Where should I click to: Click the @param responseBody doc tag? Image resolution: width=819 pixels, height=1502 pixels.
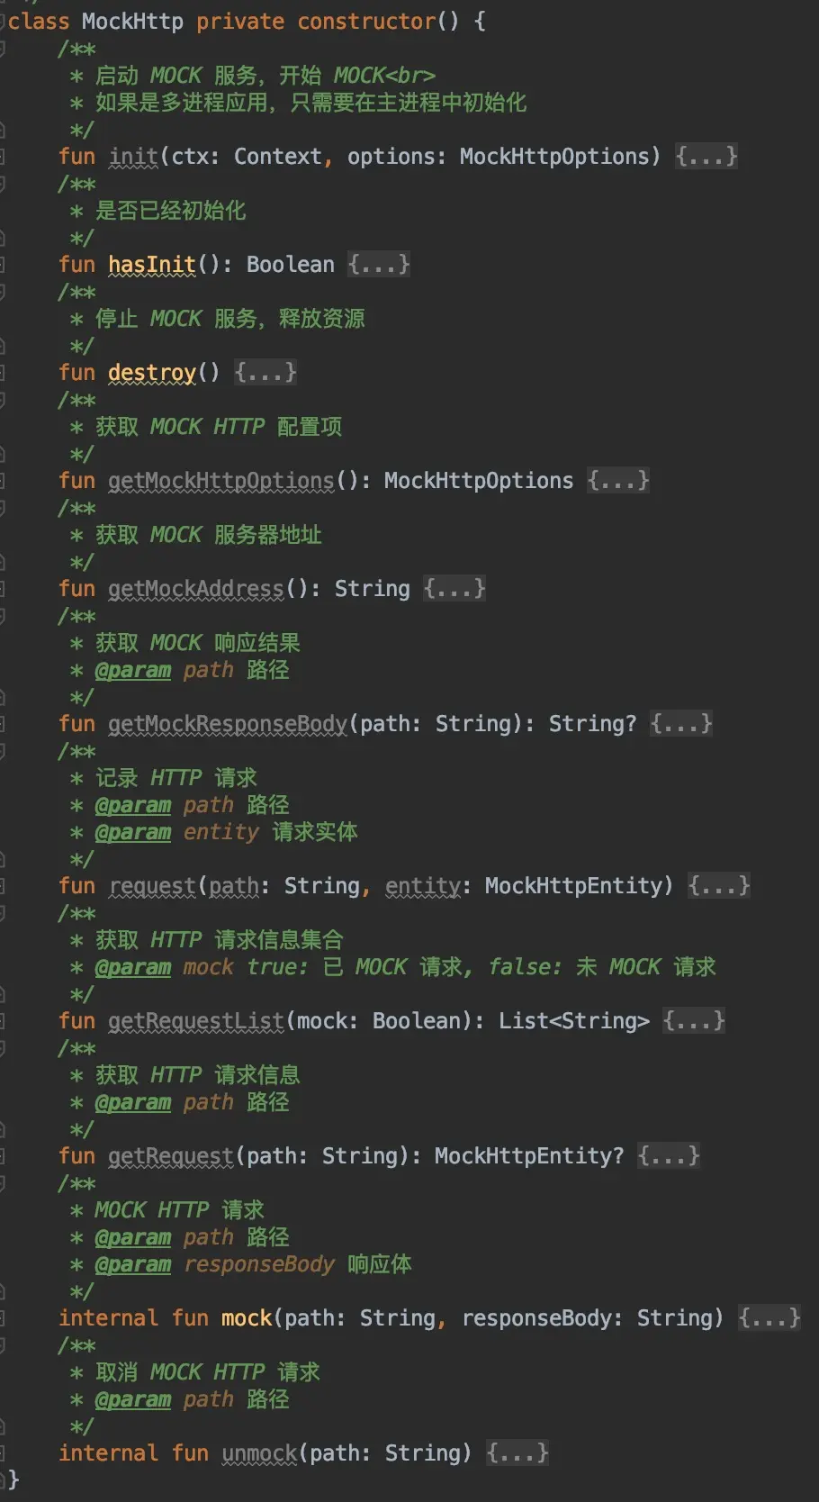[x=133, y=1264]
